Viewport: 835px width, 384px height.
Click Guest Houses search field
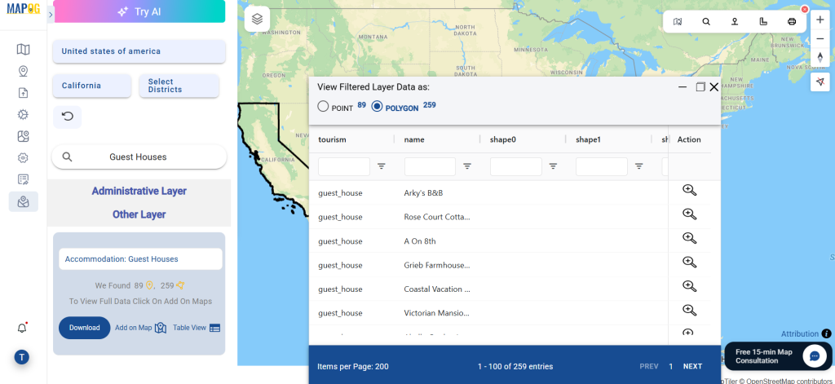click(x=139, y=157)
